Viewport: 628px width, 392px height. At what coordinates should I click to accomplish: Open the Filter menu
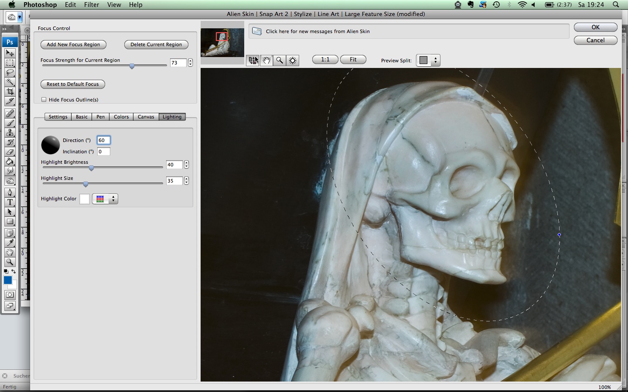click(x=92, y=5)
